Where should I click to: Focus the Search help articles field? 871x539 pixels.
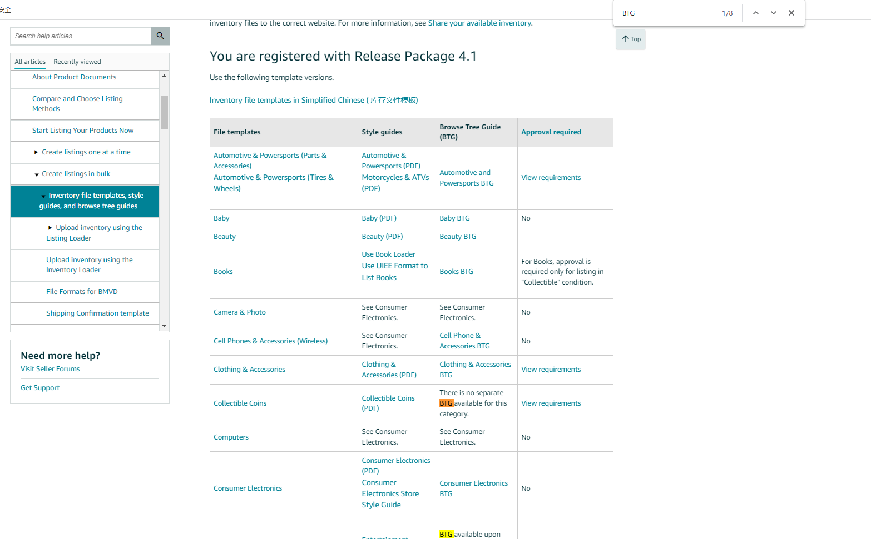[81, 36]
